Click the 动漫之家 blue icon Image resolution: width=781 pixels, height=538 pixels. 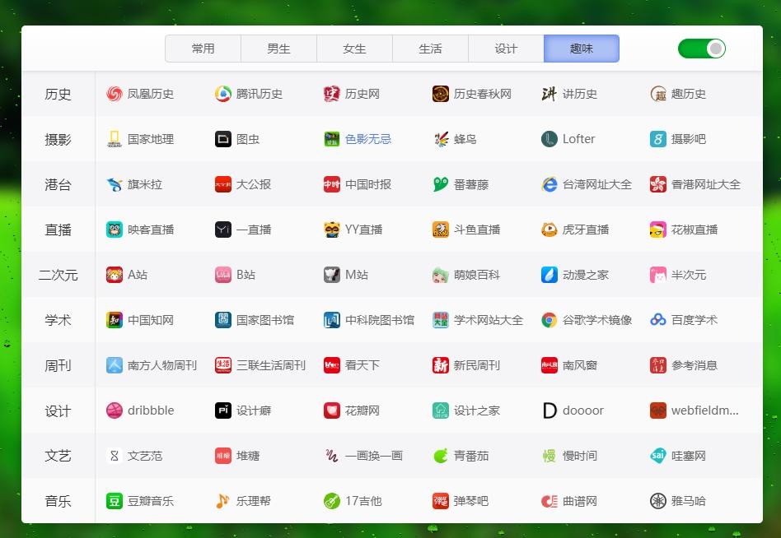pyautogui.click(x=550, y=275)
